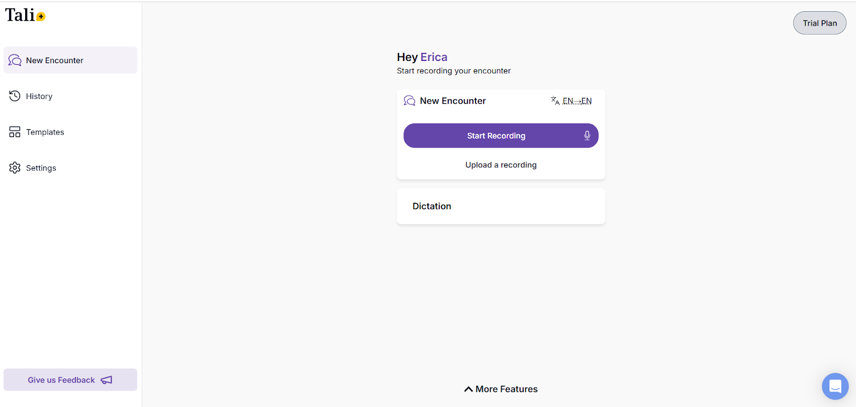The image size is (856, 407).
Task: Open Settings using the gear icon
Action: pyautogui.click(x=14, y=167)
